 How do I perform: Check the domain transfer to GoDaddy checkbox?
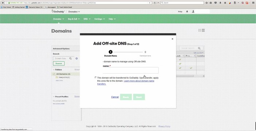pyautogui.click(x=96, y=78)
